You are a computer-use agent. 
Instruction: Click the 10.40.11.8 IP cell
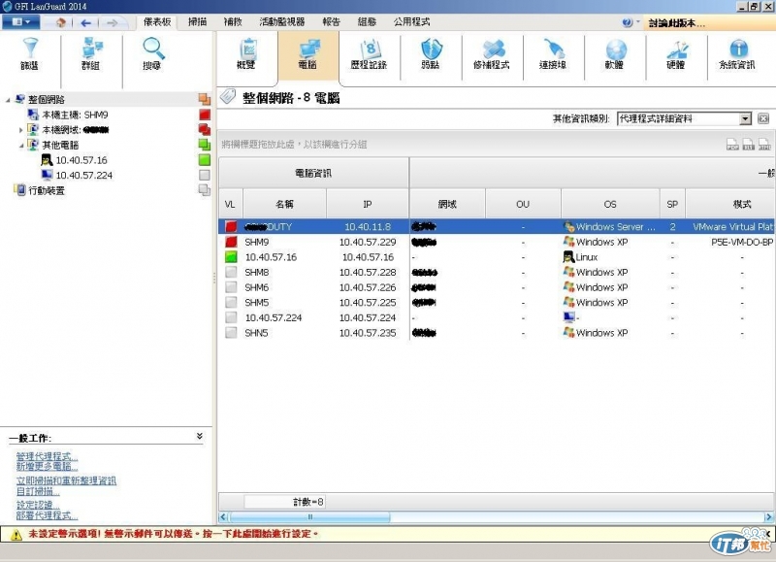pyautogui.click(x=368, y=227)
